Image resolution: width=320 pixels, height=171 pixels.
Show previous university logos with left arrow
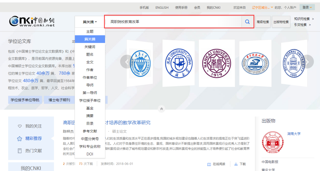click(x=127, y=61)
